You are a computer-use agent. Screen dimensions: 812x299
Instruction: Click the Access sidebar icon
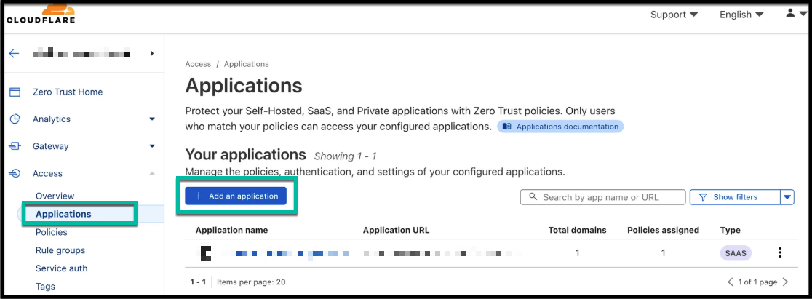point(15,174)
